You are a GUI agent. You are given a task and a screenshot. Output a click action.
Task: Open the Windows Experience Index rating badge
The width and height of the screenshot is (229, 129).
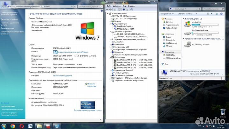[x=55, y=52]
